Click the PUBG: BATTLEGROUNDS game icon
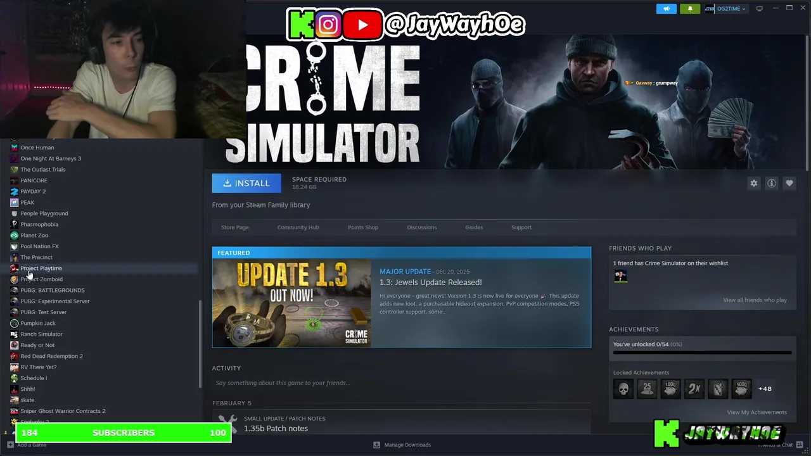This screenshot has height=456, width=811. pyautogui.click(x=15, y=290)
